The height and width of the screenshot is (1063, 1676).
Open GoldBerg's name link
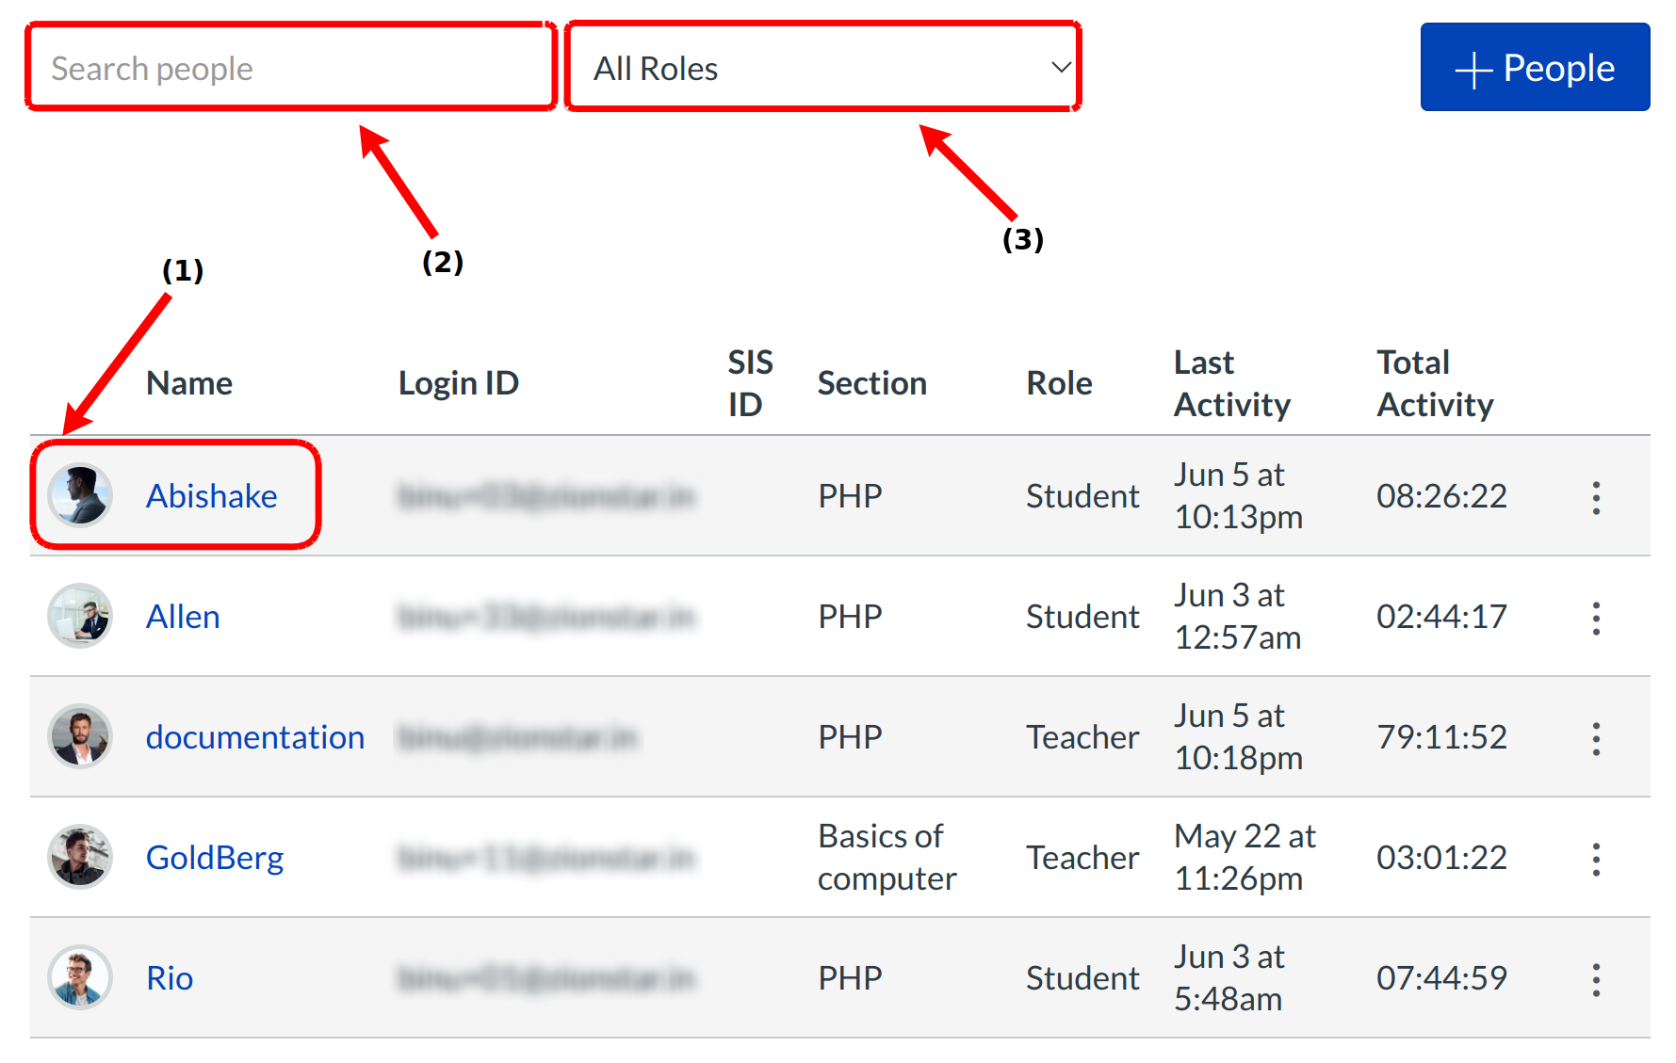point(214,858)
